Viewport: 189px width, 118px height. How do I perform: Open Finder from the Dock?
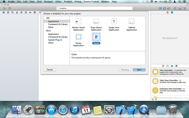17,109
